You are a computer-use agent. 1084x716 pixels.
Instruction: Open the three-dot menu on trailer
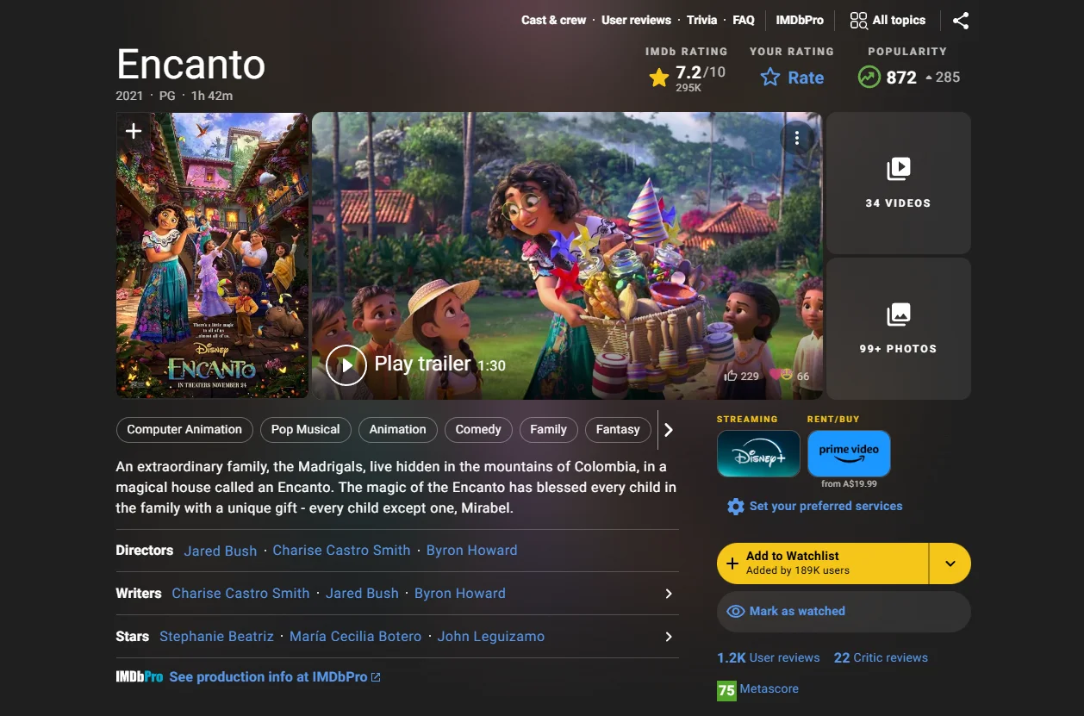tap(797, 138)
